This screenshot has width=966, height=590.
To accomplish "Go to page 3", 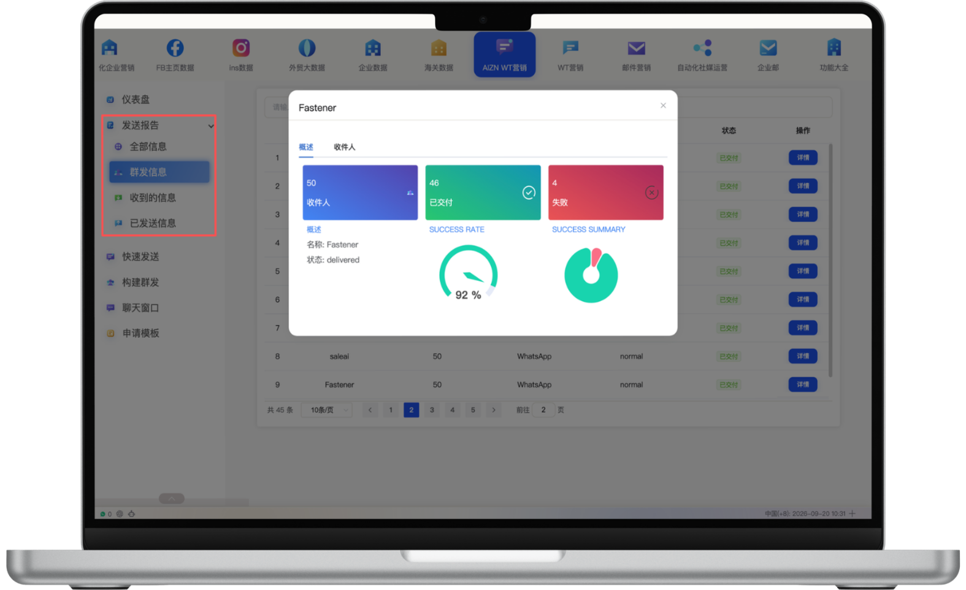I will 432,410.
